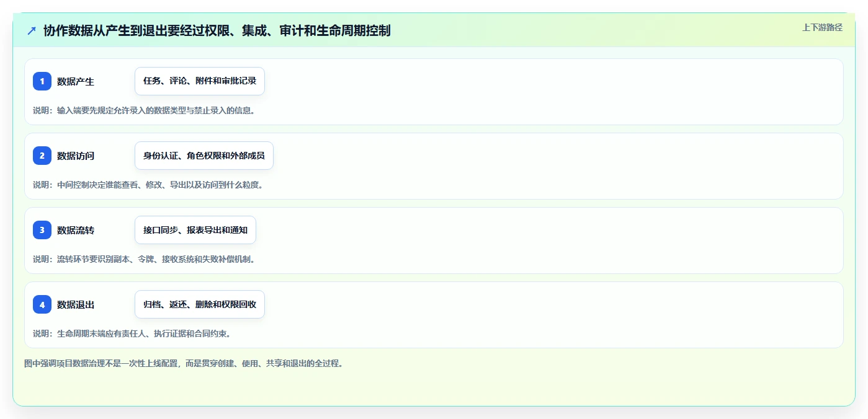The width and height of the screenshot is (868, 419).
Task: Click the note about 流转环节要识别副本
Action: pyautogui.click(x=144, y=259)
